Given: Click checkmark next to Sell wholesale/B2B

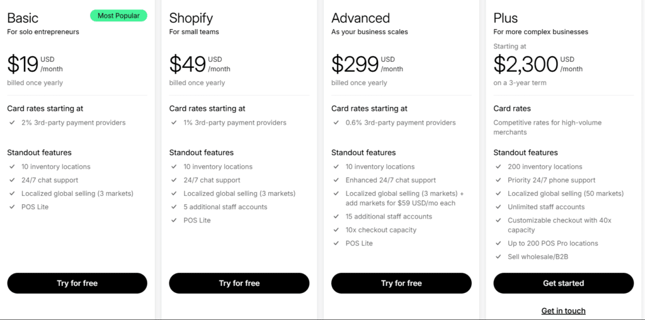Looking at the screenshot, I should 499,256.
